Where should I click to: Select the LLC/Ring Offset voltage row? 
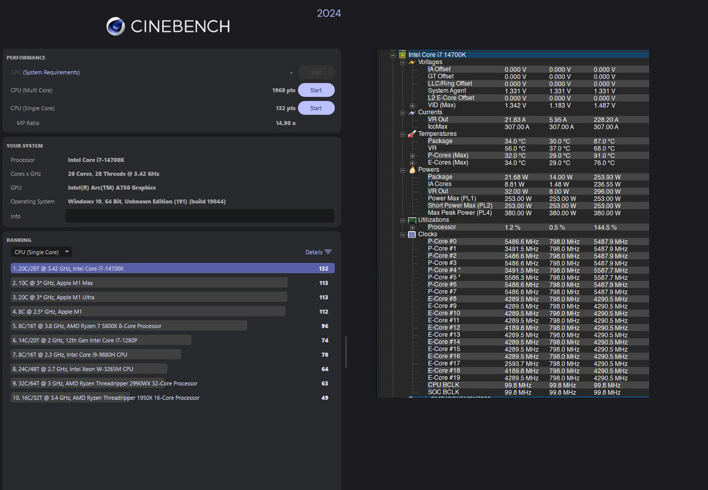point(537,84)
